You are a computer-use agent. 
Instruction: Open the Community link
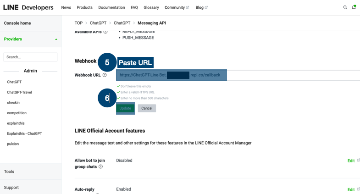pos(175,7)
